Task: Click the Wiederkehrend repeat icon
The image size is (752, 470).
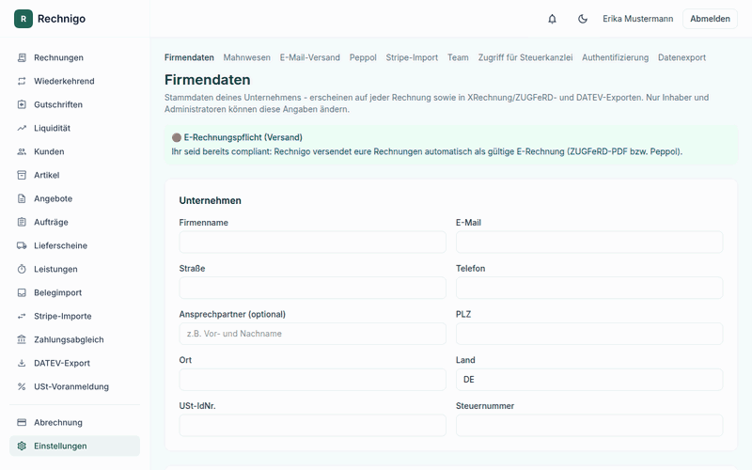Action: point(22,81)
